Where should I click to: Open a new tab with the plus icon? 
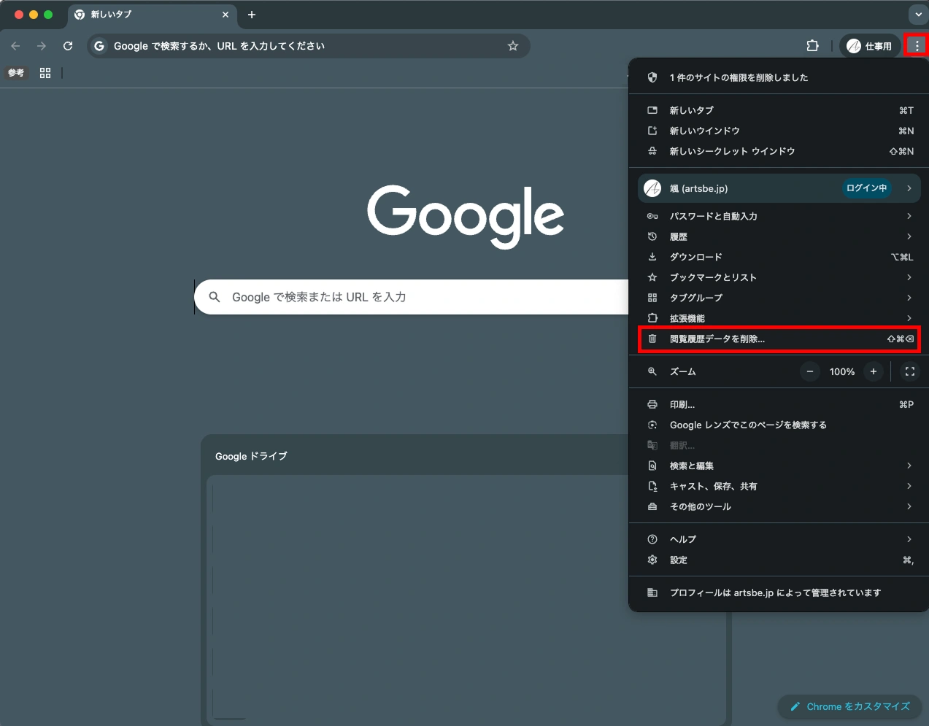click(251, 15)
